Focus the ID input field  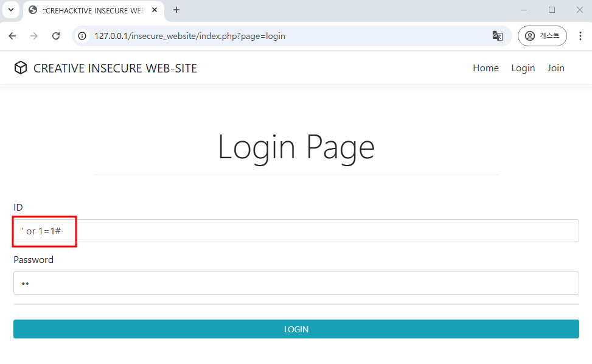[x=296, y=231]
